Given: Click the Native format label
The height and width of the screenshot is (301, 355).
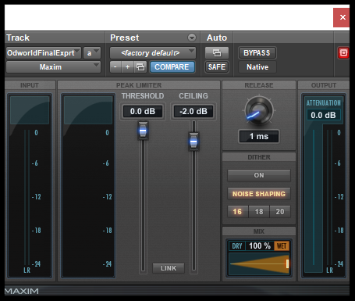Looking at the screenshot, I should coord(257,67).
